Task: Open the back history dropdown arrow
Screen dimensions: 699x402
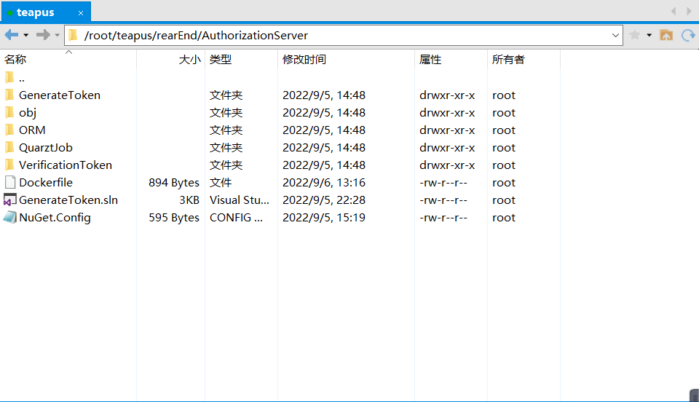Action: pos(26,35)
